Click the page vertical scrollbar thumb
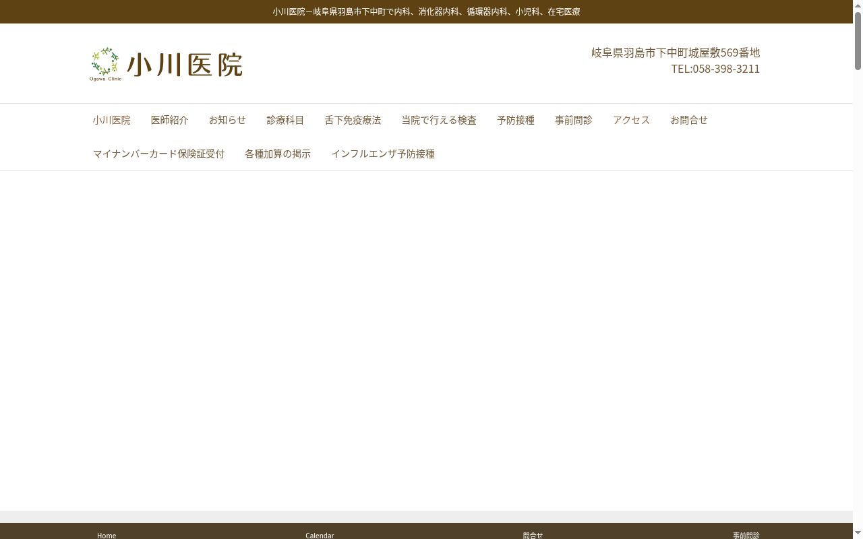Screen dimensions: 863x539 point(858,40)
